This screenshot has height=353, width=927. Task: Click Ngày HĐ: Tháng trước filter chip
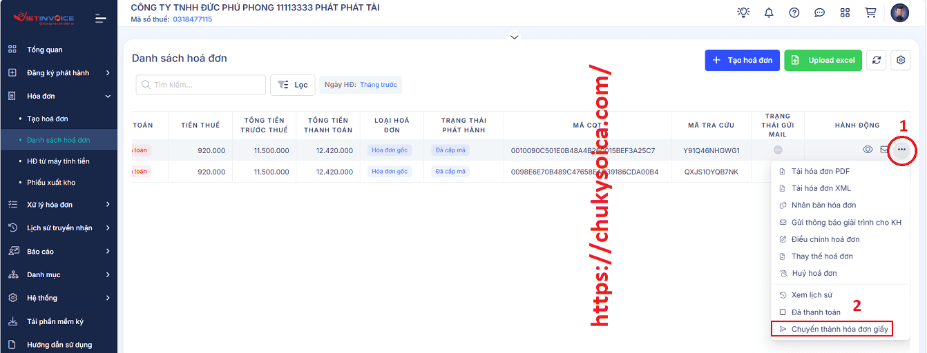(361, 85)
